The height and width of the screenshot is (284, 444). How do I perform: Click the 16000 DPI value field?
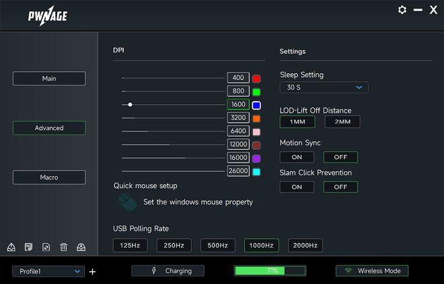[238, 157]
